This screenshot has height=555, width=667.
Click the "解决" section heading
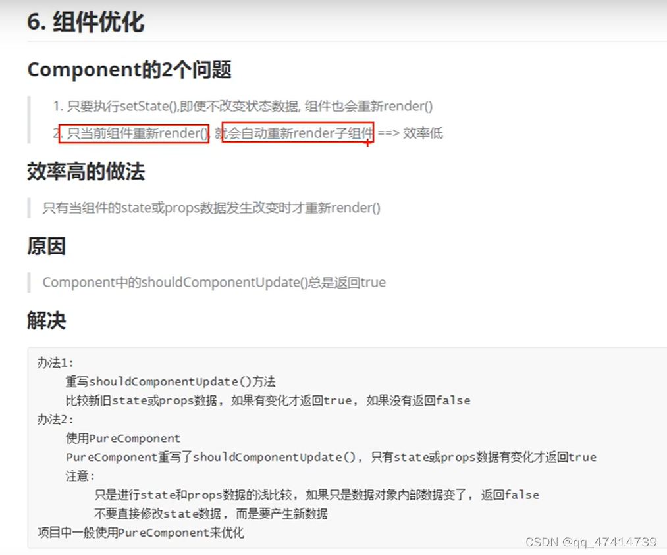[47, 321]
